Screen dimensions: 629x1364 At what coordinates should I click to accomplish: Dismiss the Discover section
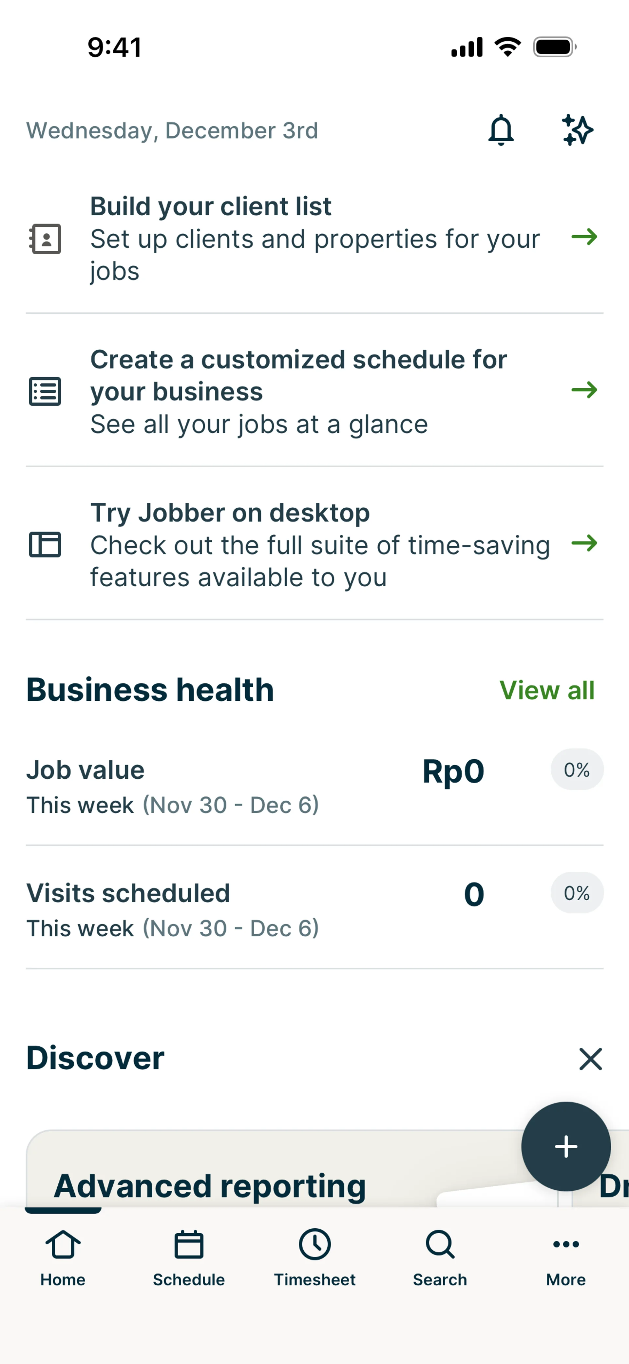(x=590, y=1059)
